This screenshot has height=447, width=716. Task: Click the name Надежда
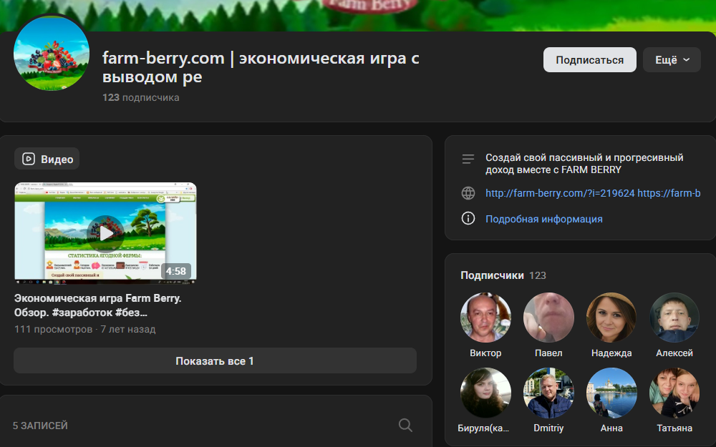tap(611, 353)
